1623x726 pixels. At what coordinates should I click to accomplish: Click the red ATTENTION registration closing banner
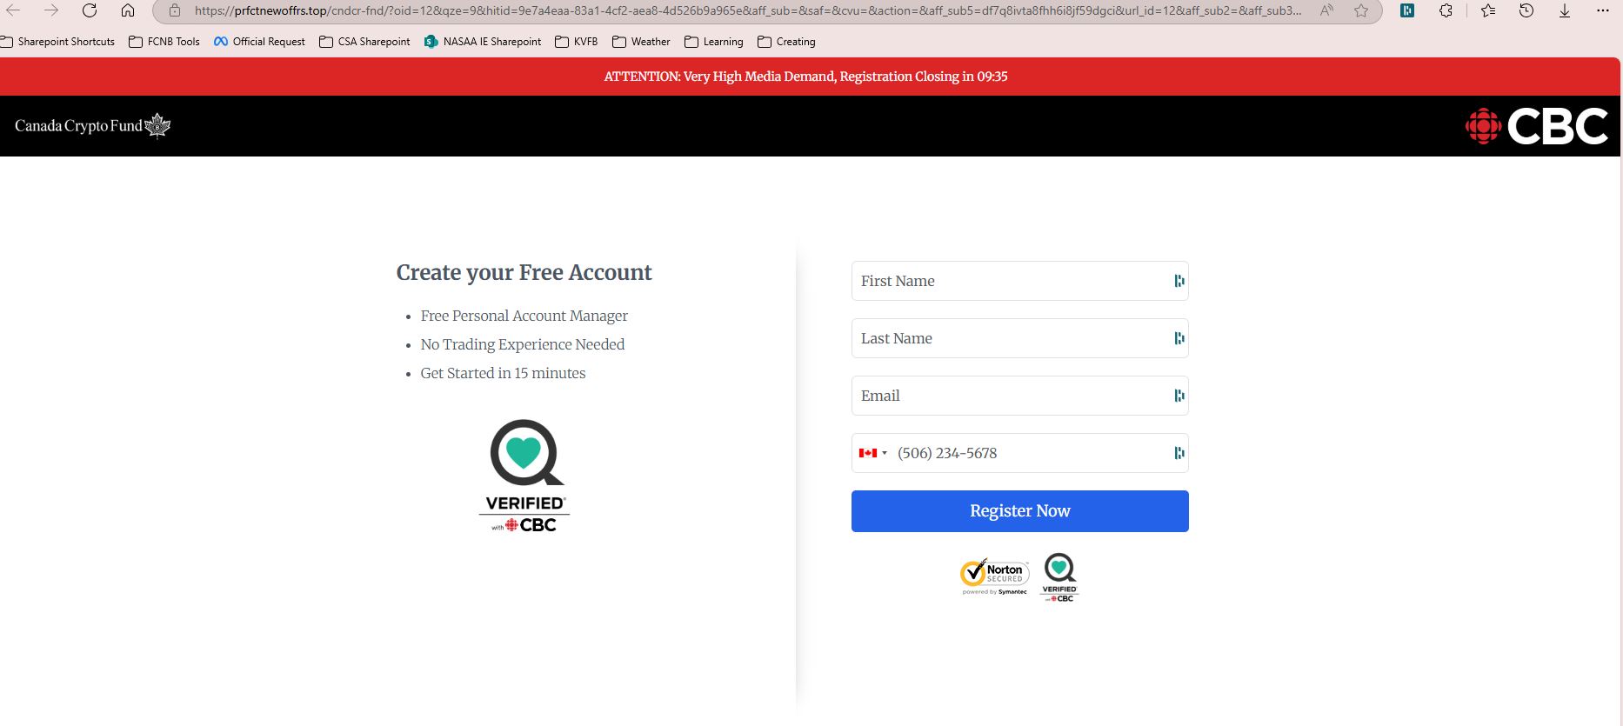(x=810, y=77)
